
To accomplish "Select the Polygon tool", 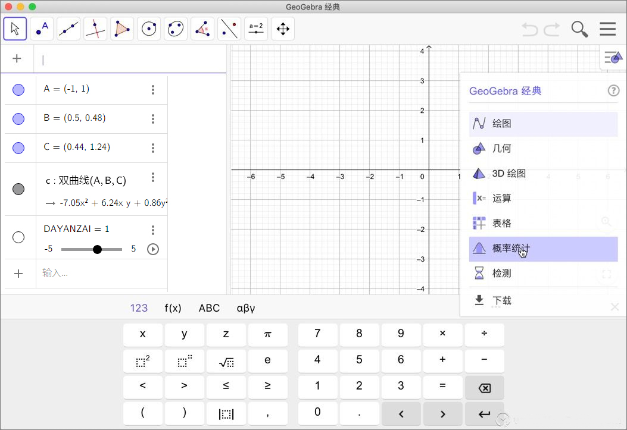I will [x=122, y=28].
